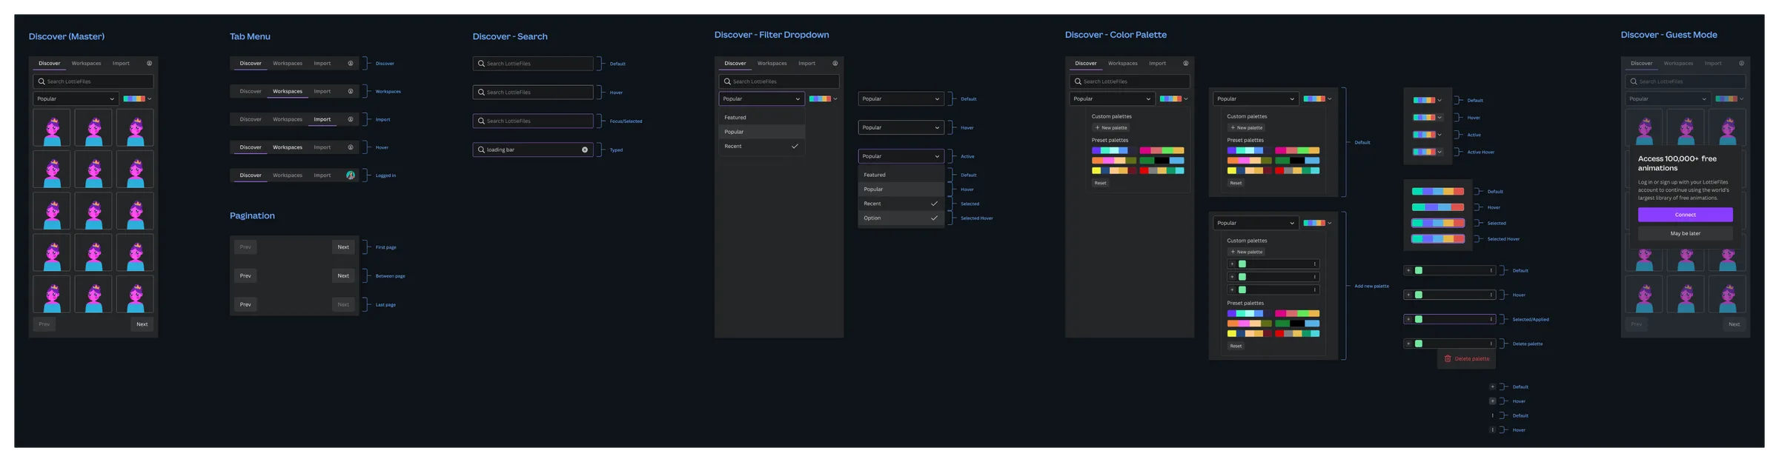Click plus icon in Color Palette panel's New palette

pyautogui.click(x=1098, y=127)
